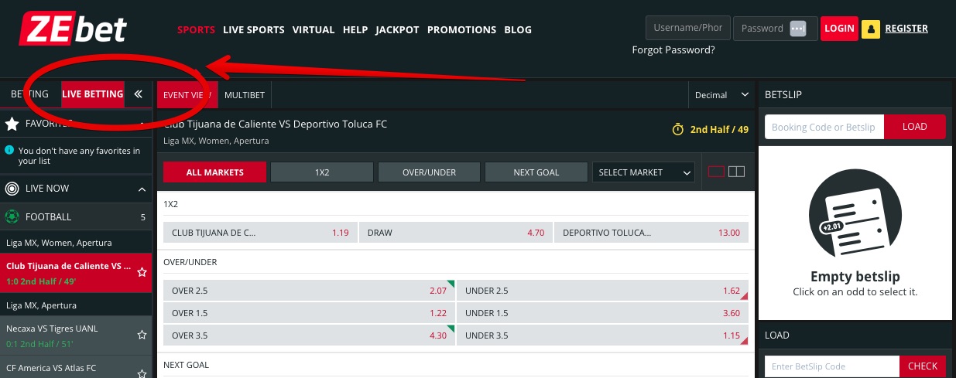Screen dimensions: 956x378
Task: Pick Under 2.5 odds 1.62
Action: [603, 291]
